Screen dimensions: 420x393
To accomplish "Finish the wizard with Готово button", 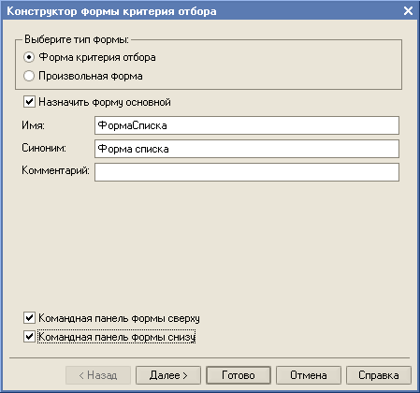I will pos(239,375).
